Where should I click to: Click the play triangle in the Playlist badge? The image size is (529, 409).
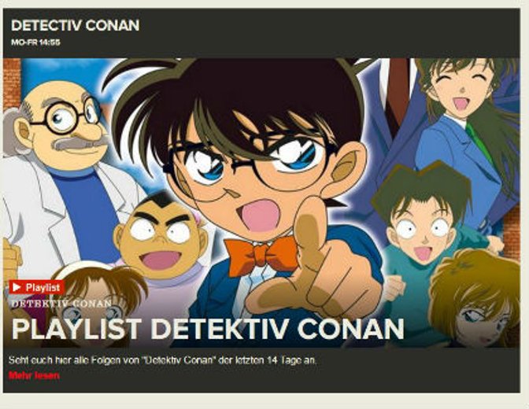click(x=17, y=287)
